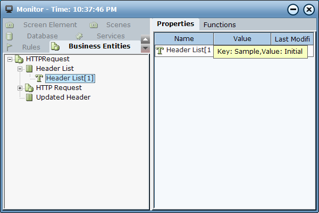Switch to the Functions tab
319x213 pixels.
coord(220,24)
